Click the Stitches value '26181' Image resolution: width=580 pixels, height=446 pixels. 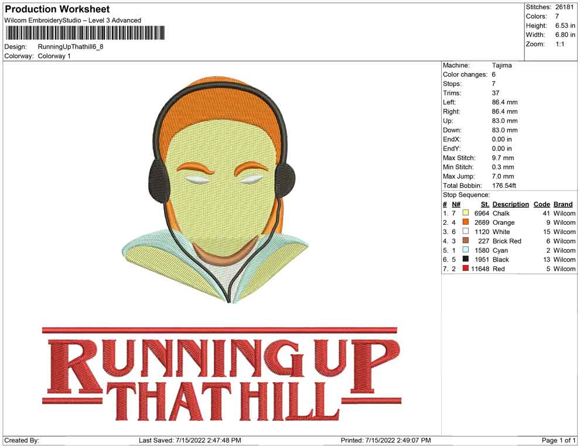click(x=564, y=7)
